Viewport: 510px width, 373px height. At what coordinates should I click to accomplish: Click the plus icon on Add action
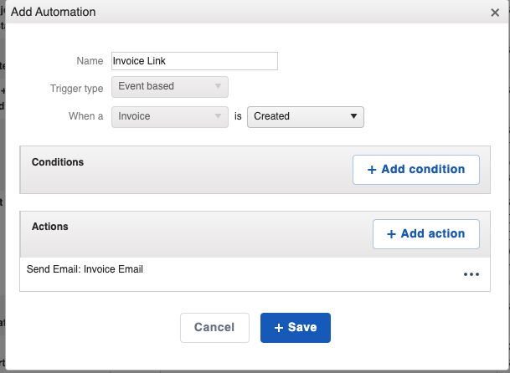coord(391,234)
